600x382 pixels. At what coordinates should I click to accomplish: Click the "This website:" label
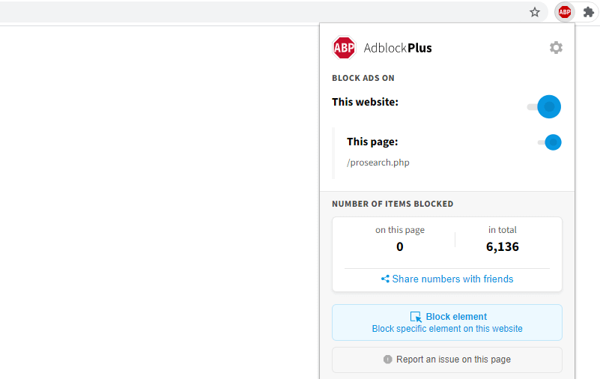click(x=365, y=102)
